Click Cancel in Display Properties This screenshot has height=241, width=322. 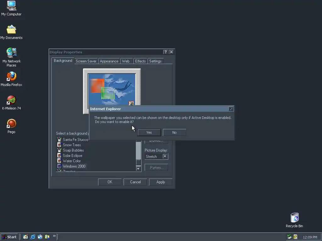click(135, 182)
